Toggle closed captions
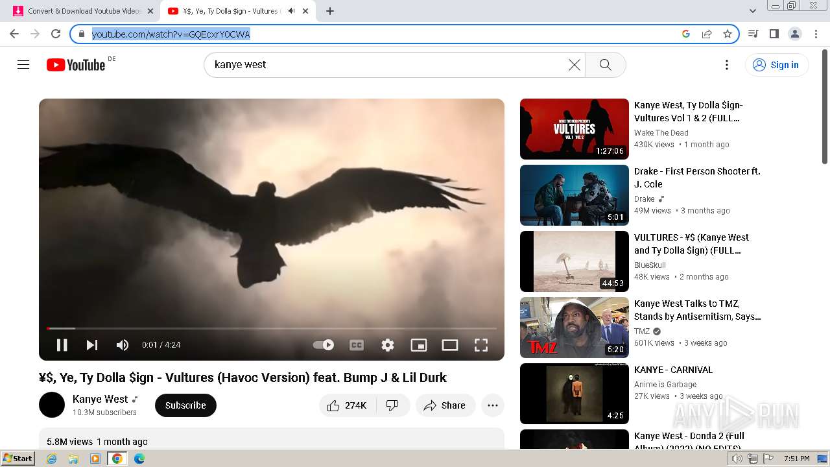The width and height of the screenshot is (830, 467). (357, 345)
